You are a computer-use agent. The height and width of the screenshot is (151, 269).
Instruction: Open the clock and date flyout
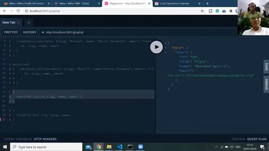(x=250, y=147)
